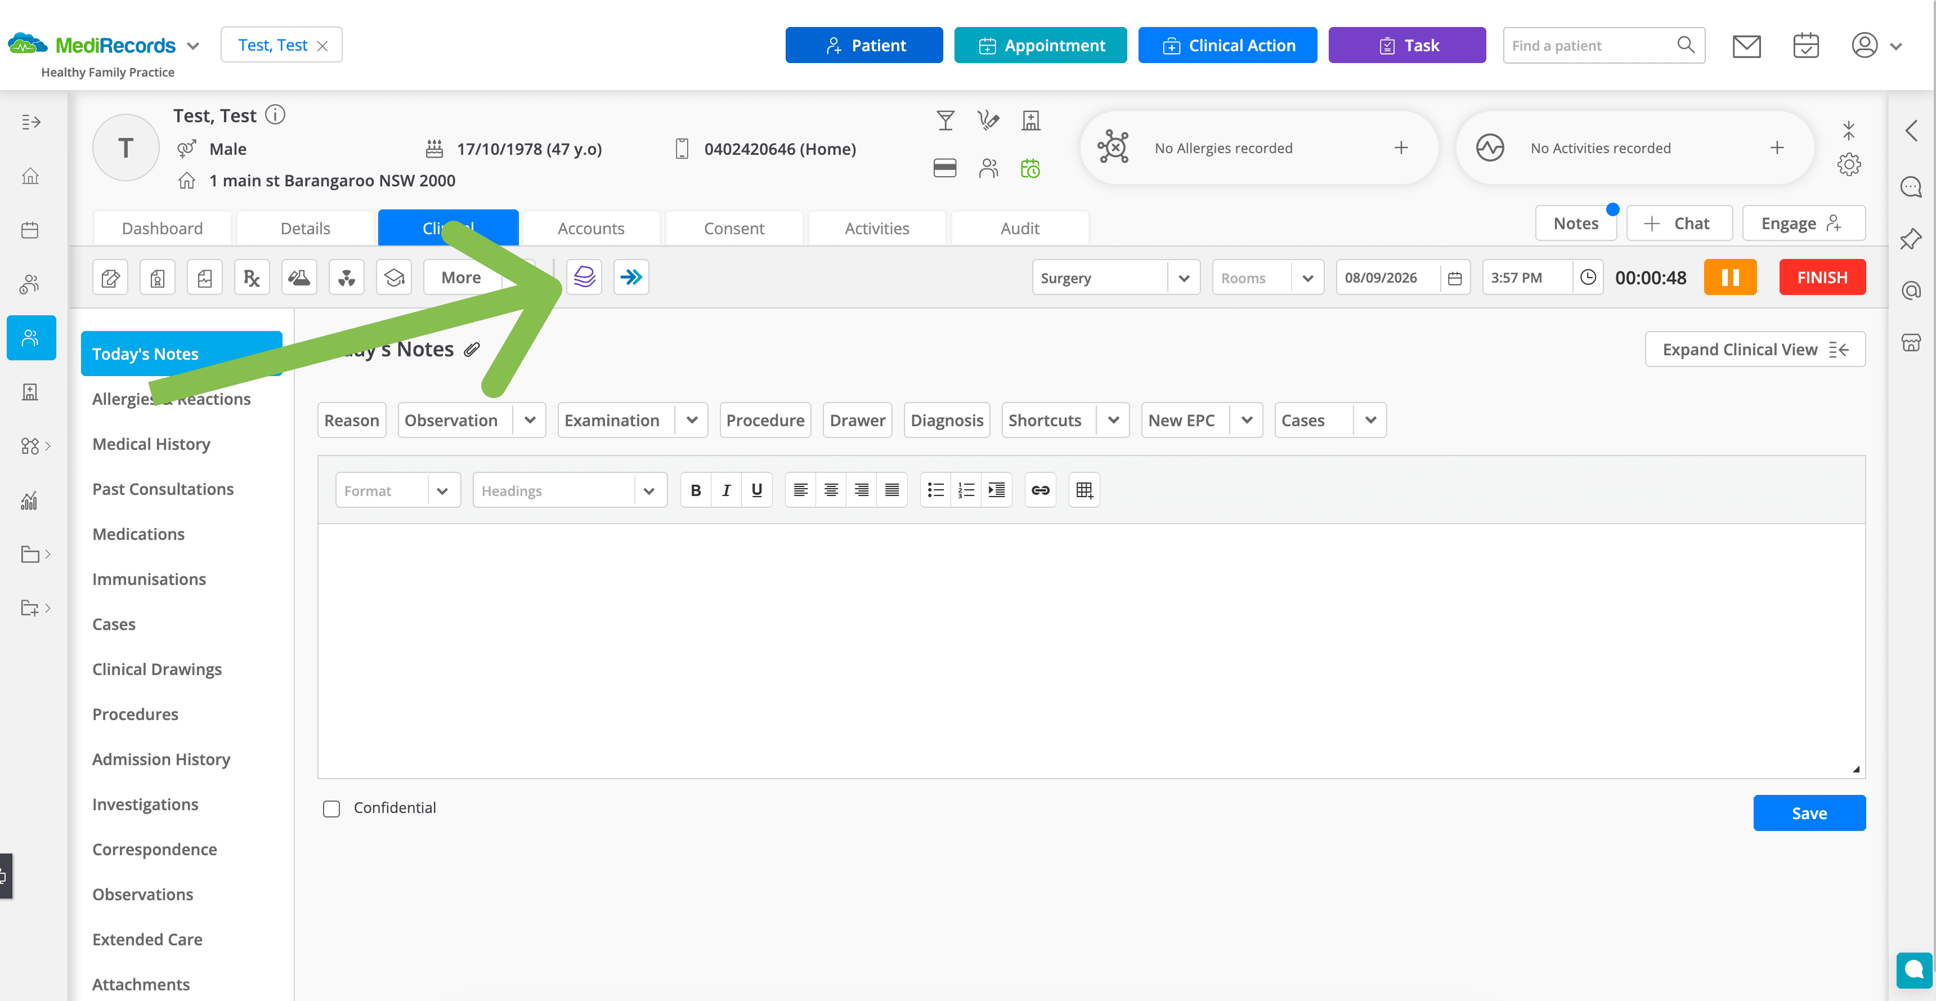The image size is (1936, 1001).
Task: Add an activity with the plus icon
Action: click(1777, 148)
